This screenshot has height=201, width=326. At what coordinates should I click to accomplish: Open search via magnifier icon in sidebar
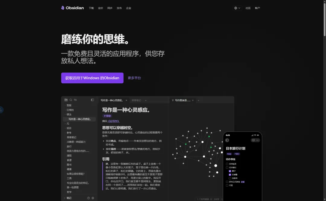pos(71,100)
